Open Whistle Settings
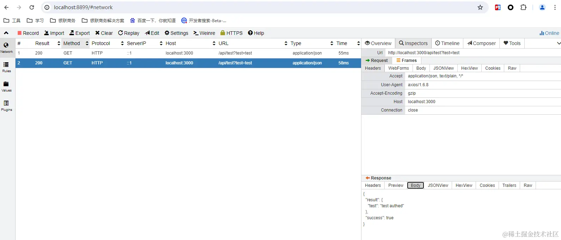 177,33
